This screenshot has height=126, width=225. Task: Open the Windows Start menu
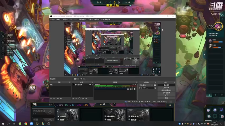coord(3,123)
